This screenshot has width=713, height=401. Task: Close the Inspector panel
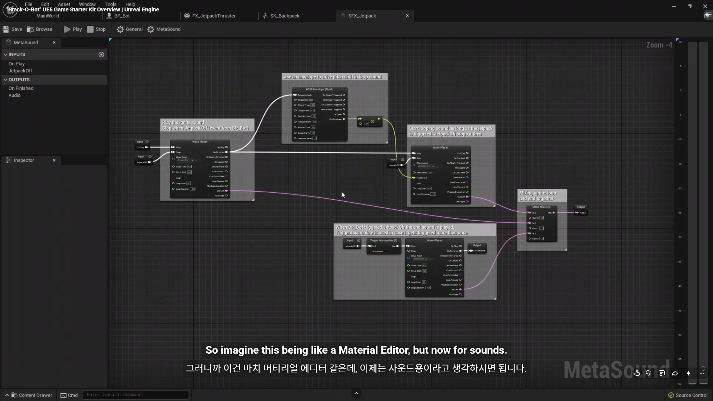54,160
